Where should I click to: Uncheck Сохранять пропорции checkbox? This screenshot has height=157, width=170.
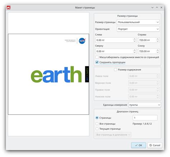tap(97, 62)
